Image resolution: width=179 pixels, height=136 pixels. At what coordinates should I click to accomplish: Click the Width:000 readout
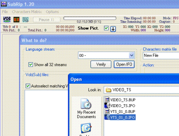tap(138, 30)
